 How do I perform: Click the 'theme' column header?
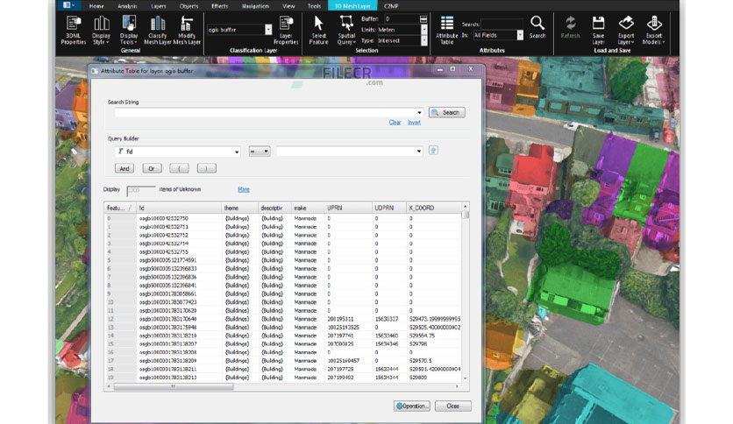pyautogui.click(x=240, y=208)
